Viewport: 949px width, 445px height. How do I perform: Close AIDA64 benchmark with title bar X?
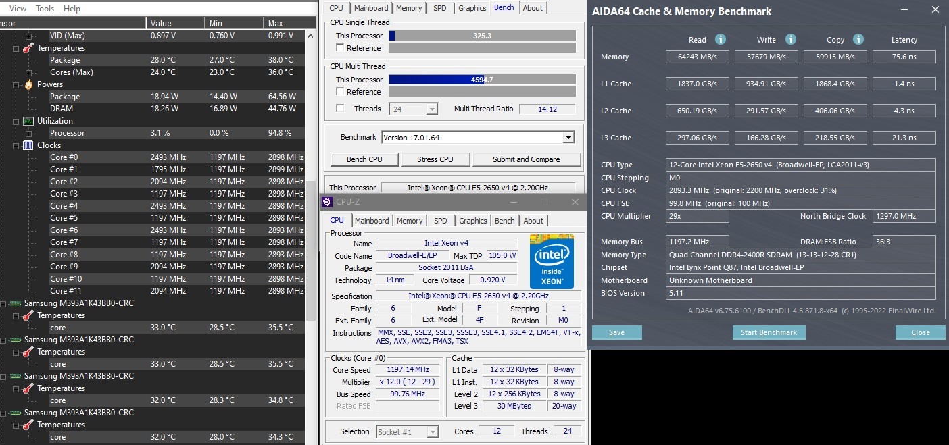tap(935, 11)
